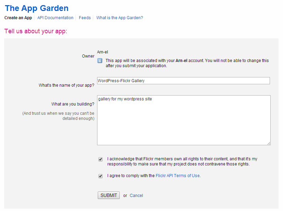This screenshot has width=283, height=211.
Task: Grab the textarea resize handle corner
Action: 269,143
